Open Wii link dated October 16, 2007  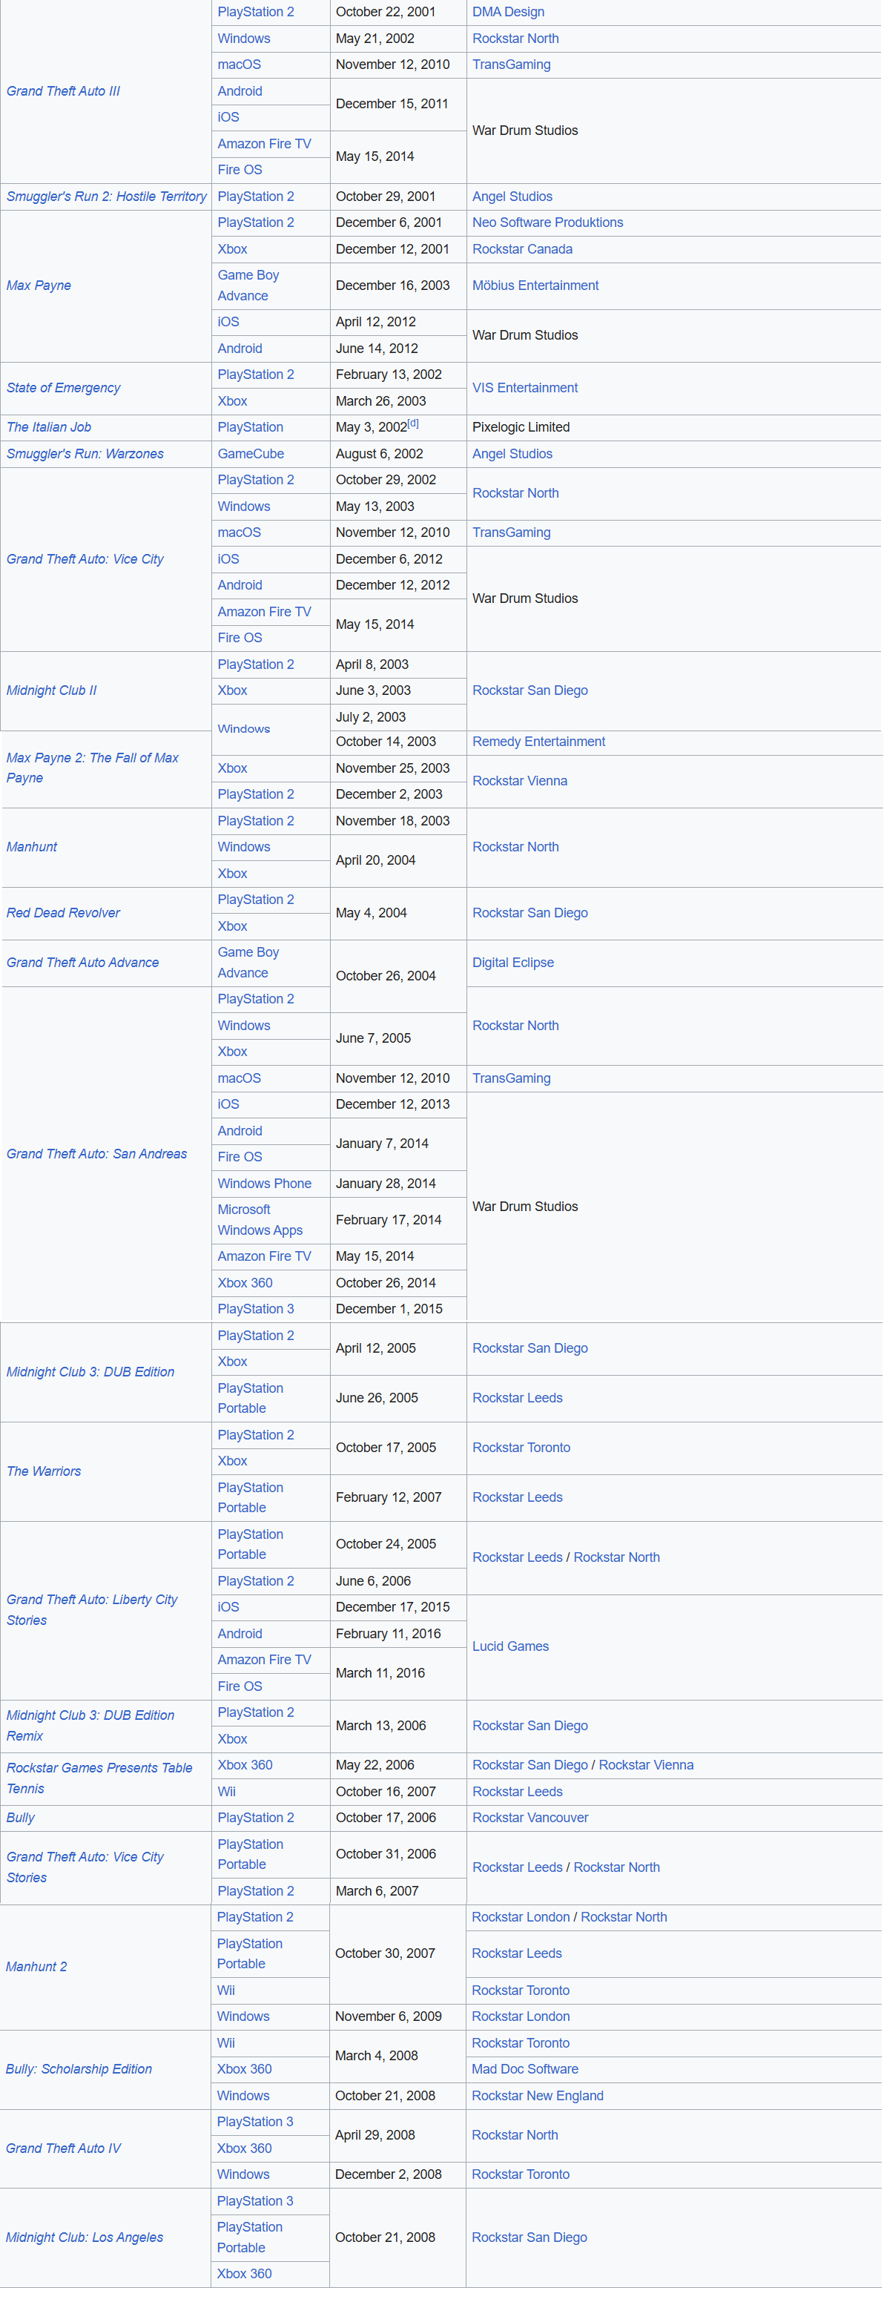coord(227,1792)
